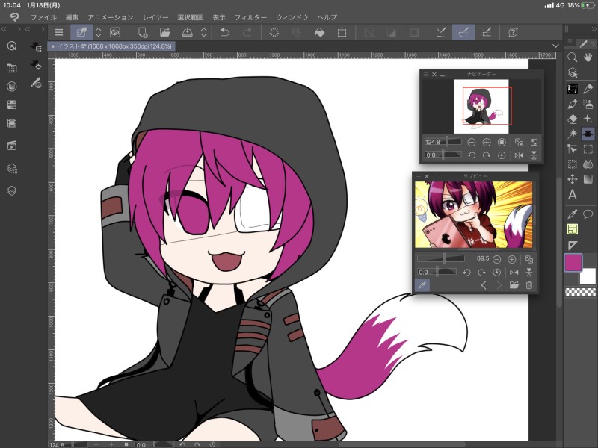Image resolution: width=598 pixels, height=448 pixels.
Task: Collapse leftmost palette dock double chevron
Action: 4,29
